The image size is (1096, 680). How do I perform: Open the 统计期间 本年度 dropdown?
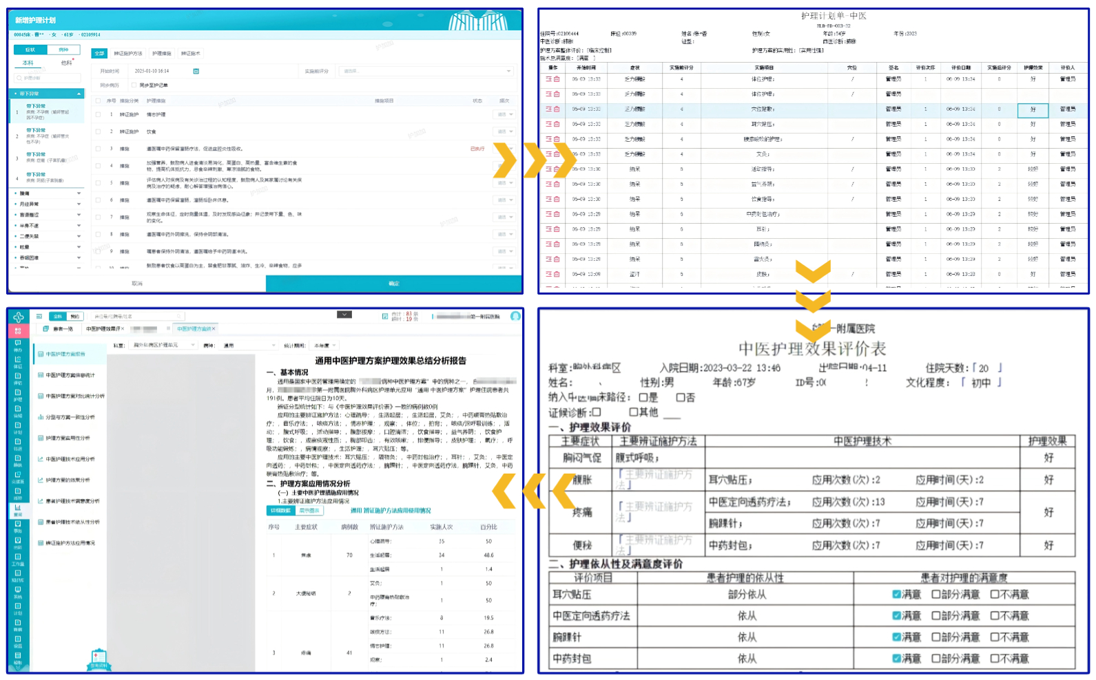click(324, 346)
